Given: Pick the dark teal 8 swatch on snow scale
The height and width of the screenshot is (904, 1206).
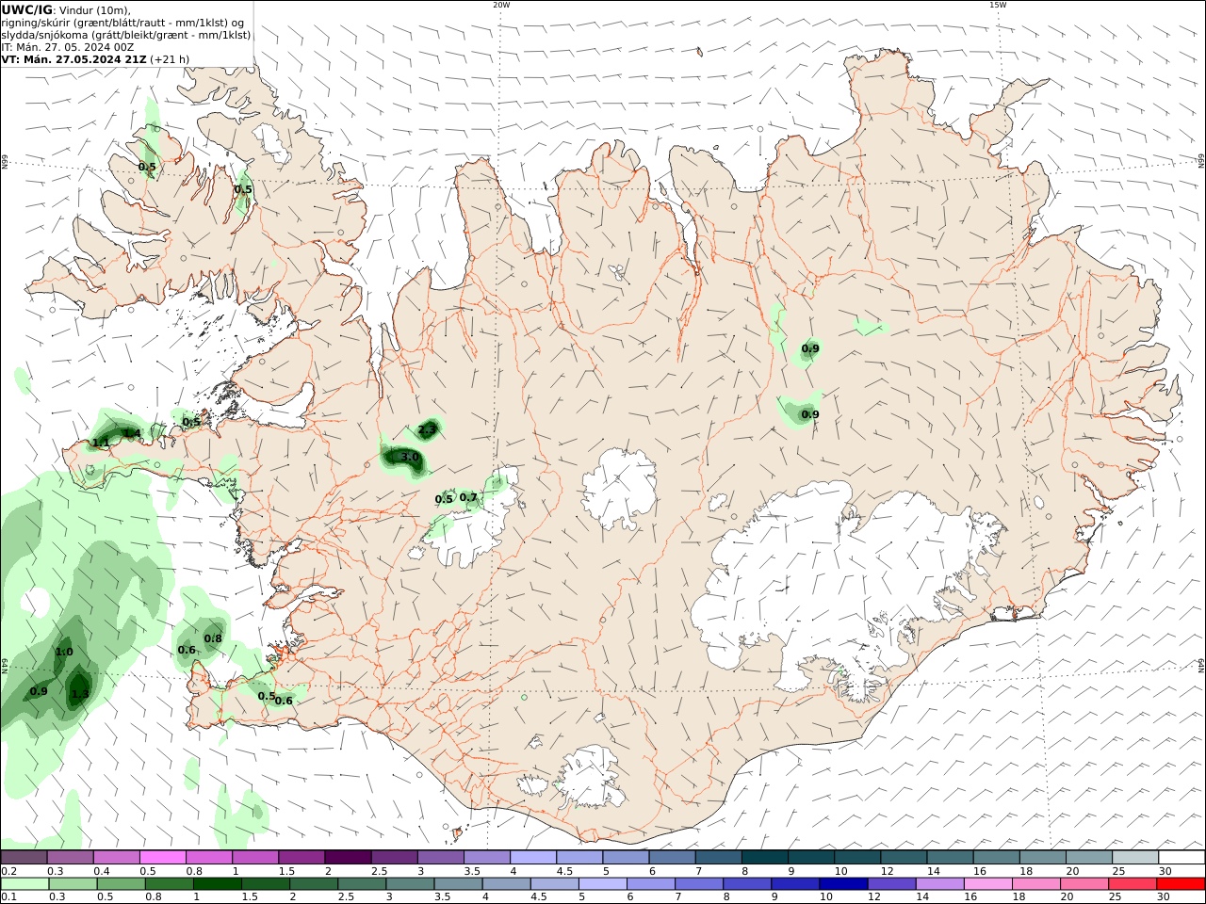Looking at the screenshot, I should coord(764,858).
